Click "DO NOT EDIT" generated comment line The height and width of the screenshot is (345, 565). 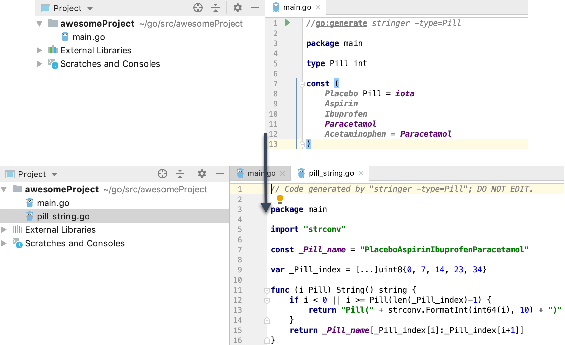402,189
